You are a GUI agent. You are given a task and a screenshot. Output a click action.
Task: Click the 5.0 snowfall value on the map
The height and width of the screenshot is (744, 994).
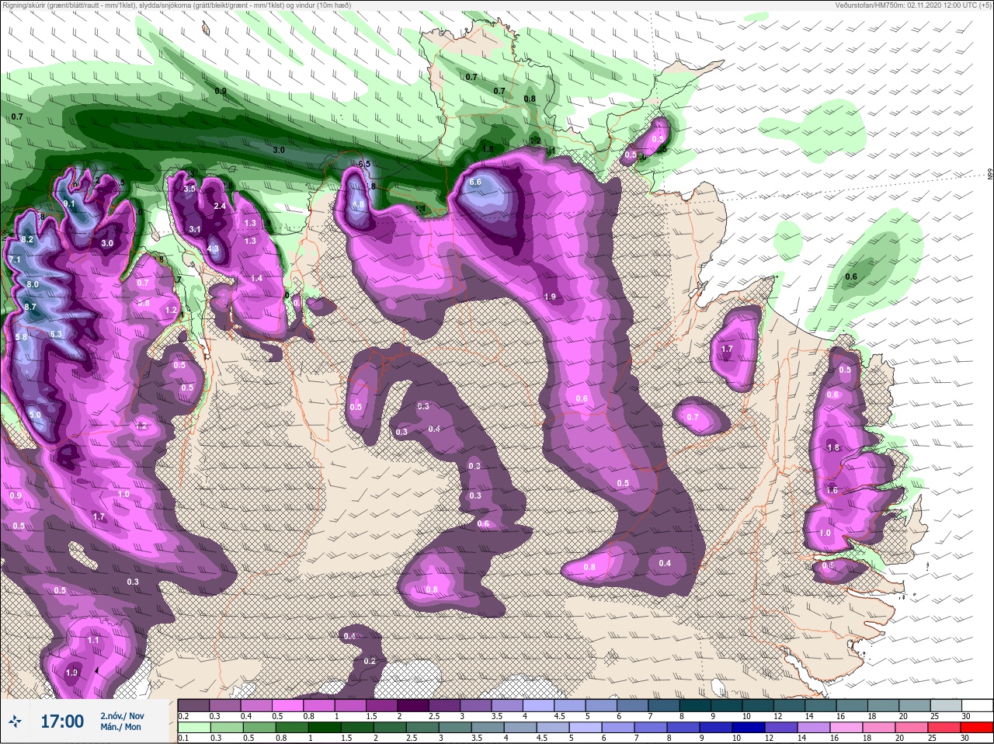point(36,415)
